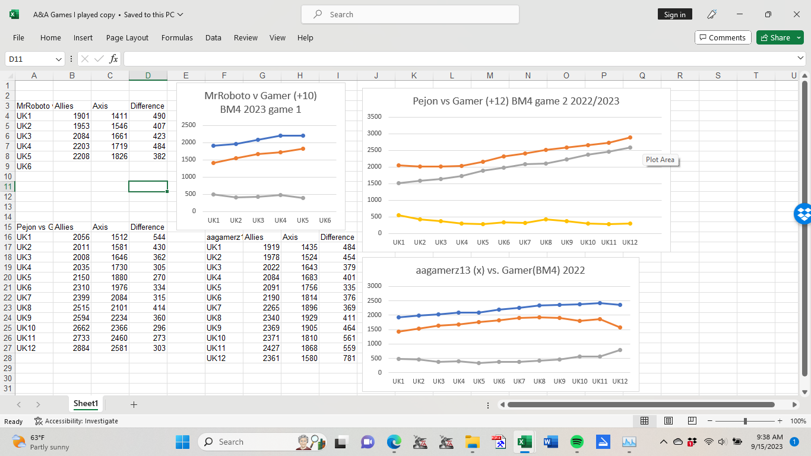This screenshot has width=811, height=456.
Task: Go to next sheet arrow
Action: pos(38,404)
